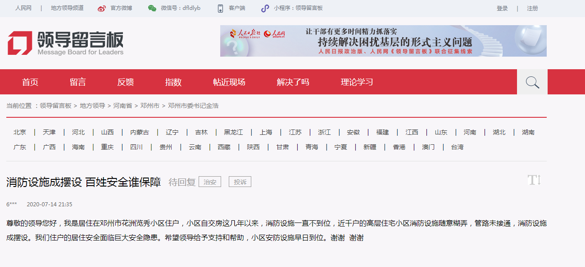Click the formalism campaign banner advertisement
The width and height of the screenshot is (585, 267).
383,41
